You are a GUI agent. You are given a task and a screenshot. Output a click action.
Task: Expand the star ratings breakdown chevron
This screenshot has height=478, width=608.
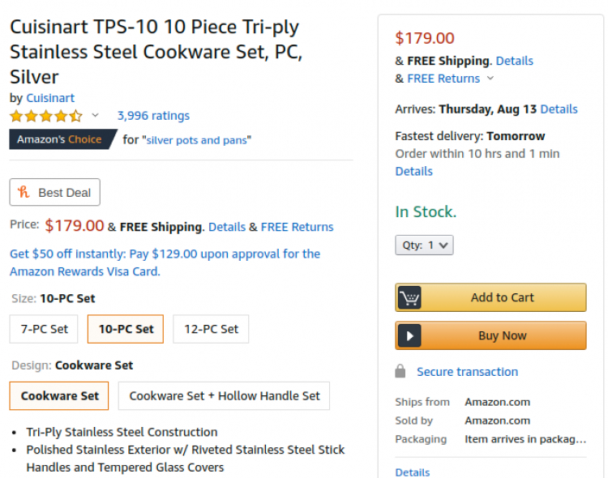pyautogui.click(x=96, y=115)
